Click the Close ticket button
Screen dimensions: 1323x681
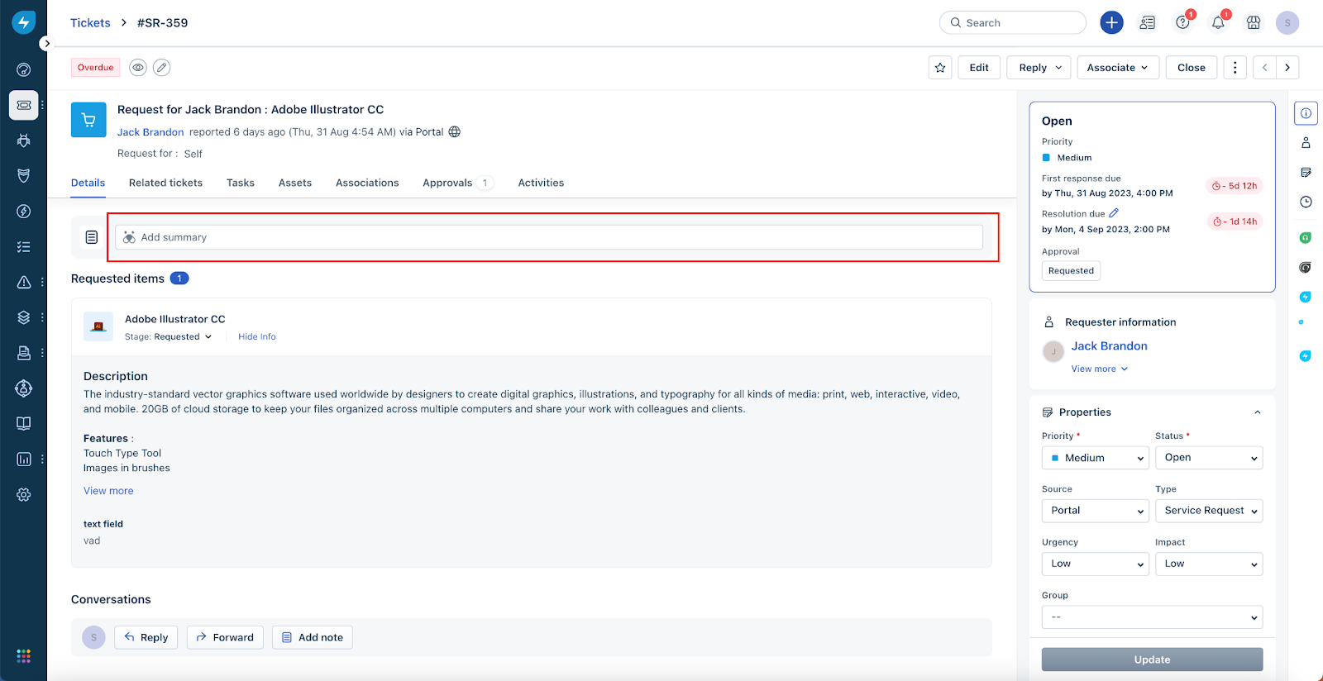tap(1191, 68)
